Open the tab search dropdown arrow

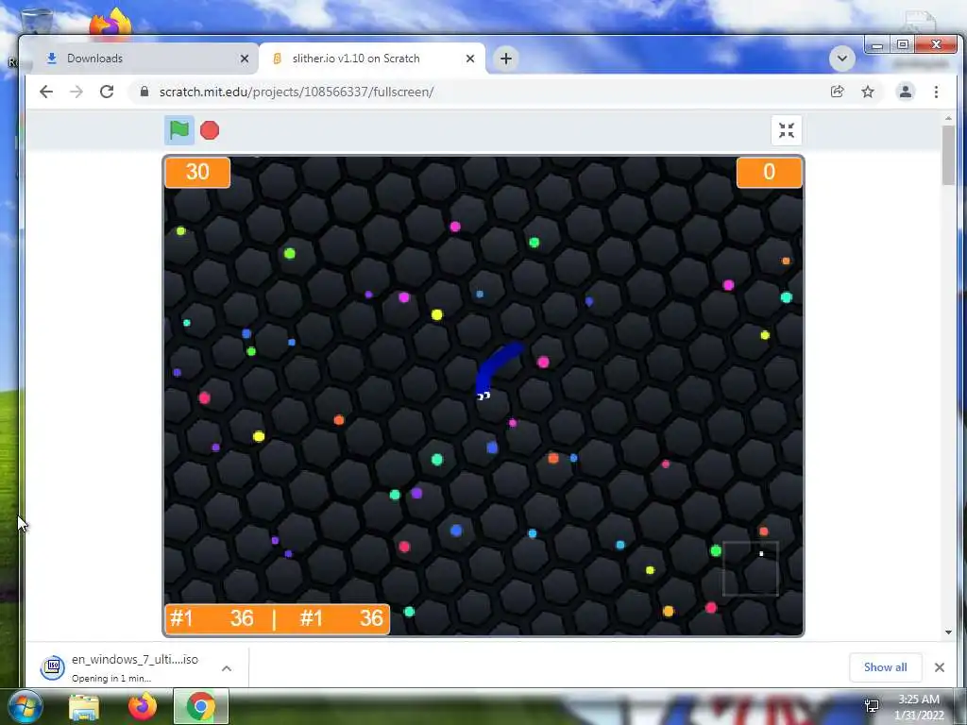[841, 59]
